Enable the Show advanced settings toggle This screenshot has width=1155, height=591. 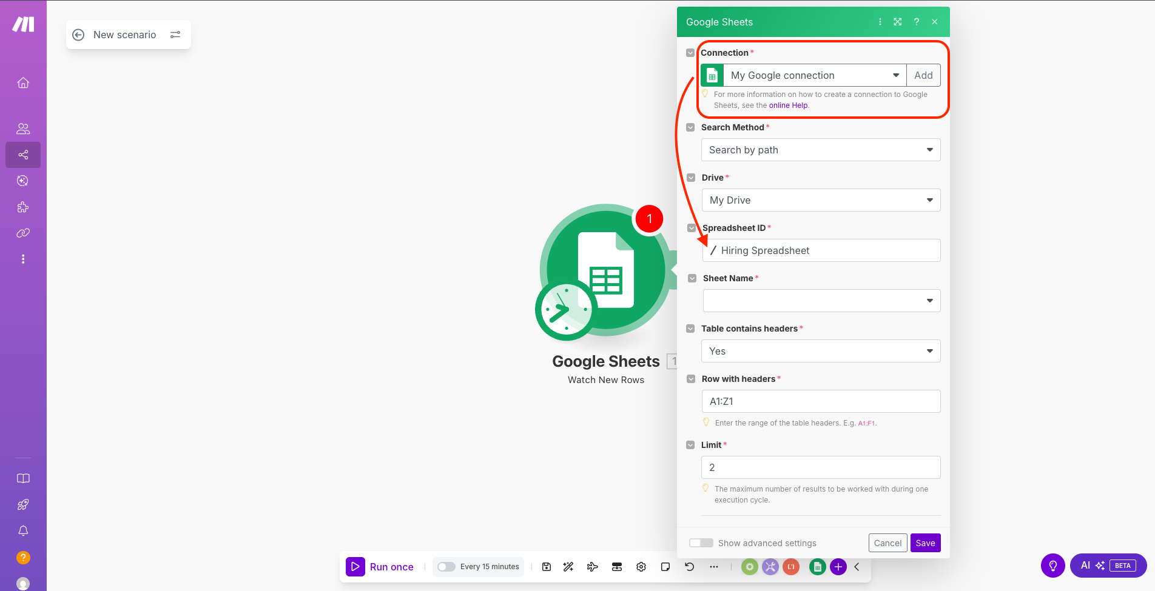tap(701, 543)
